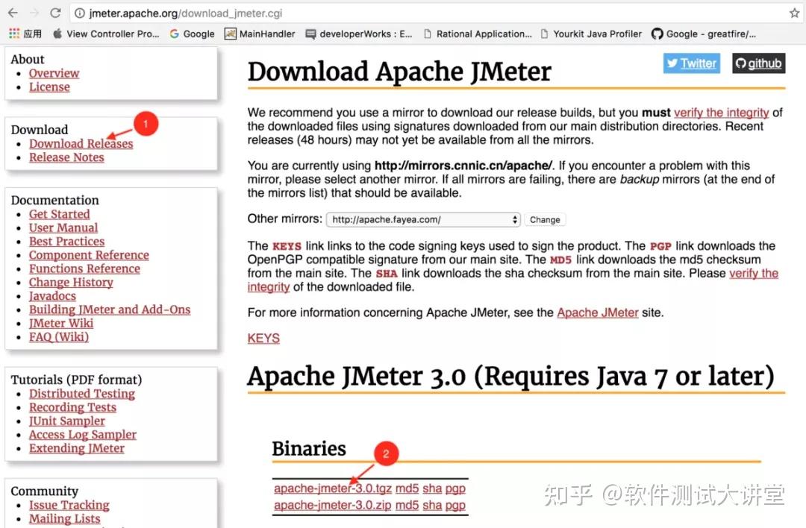This screenshot has width=806, height=528.
Task: Open the Download Releases link
Action: click(81, 143)
